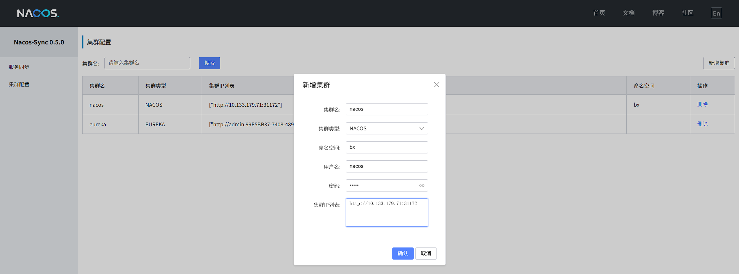Go to 博客 in the top navigation

pos(658,13)
